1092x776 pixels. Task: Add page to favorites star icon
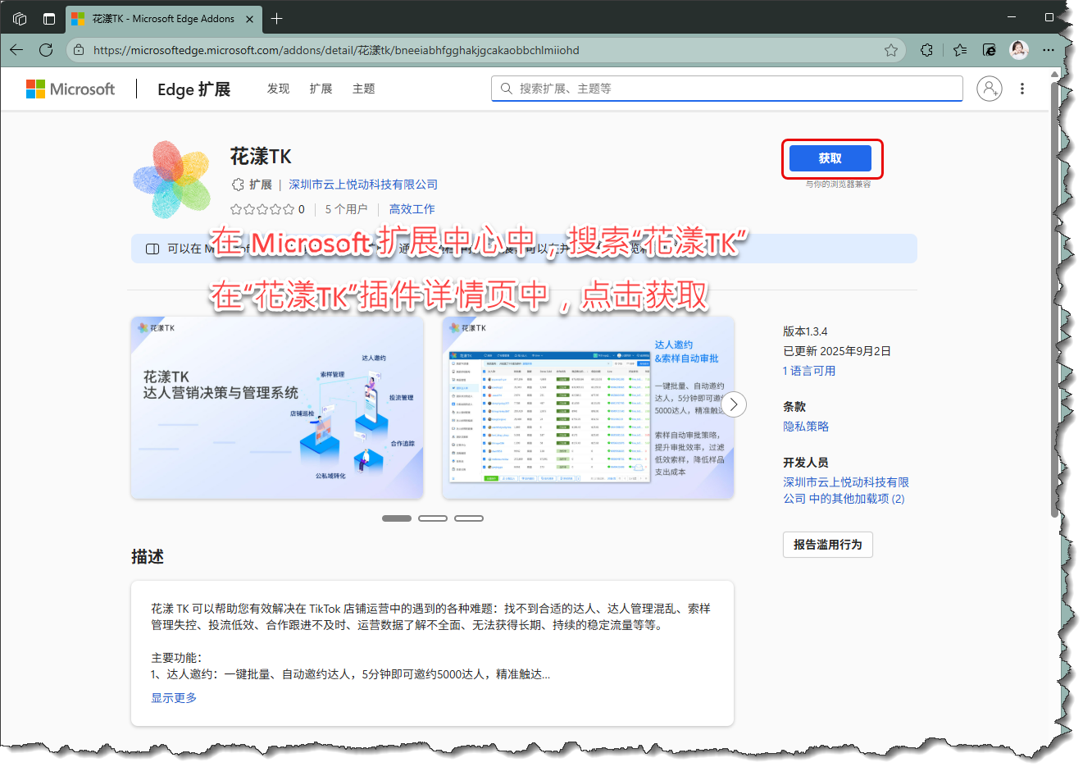pos(891,50)
